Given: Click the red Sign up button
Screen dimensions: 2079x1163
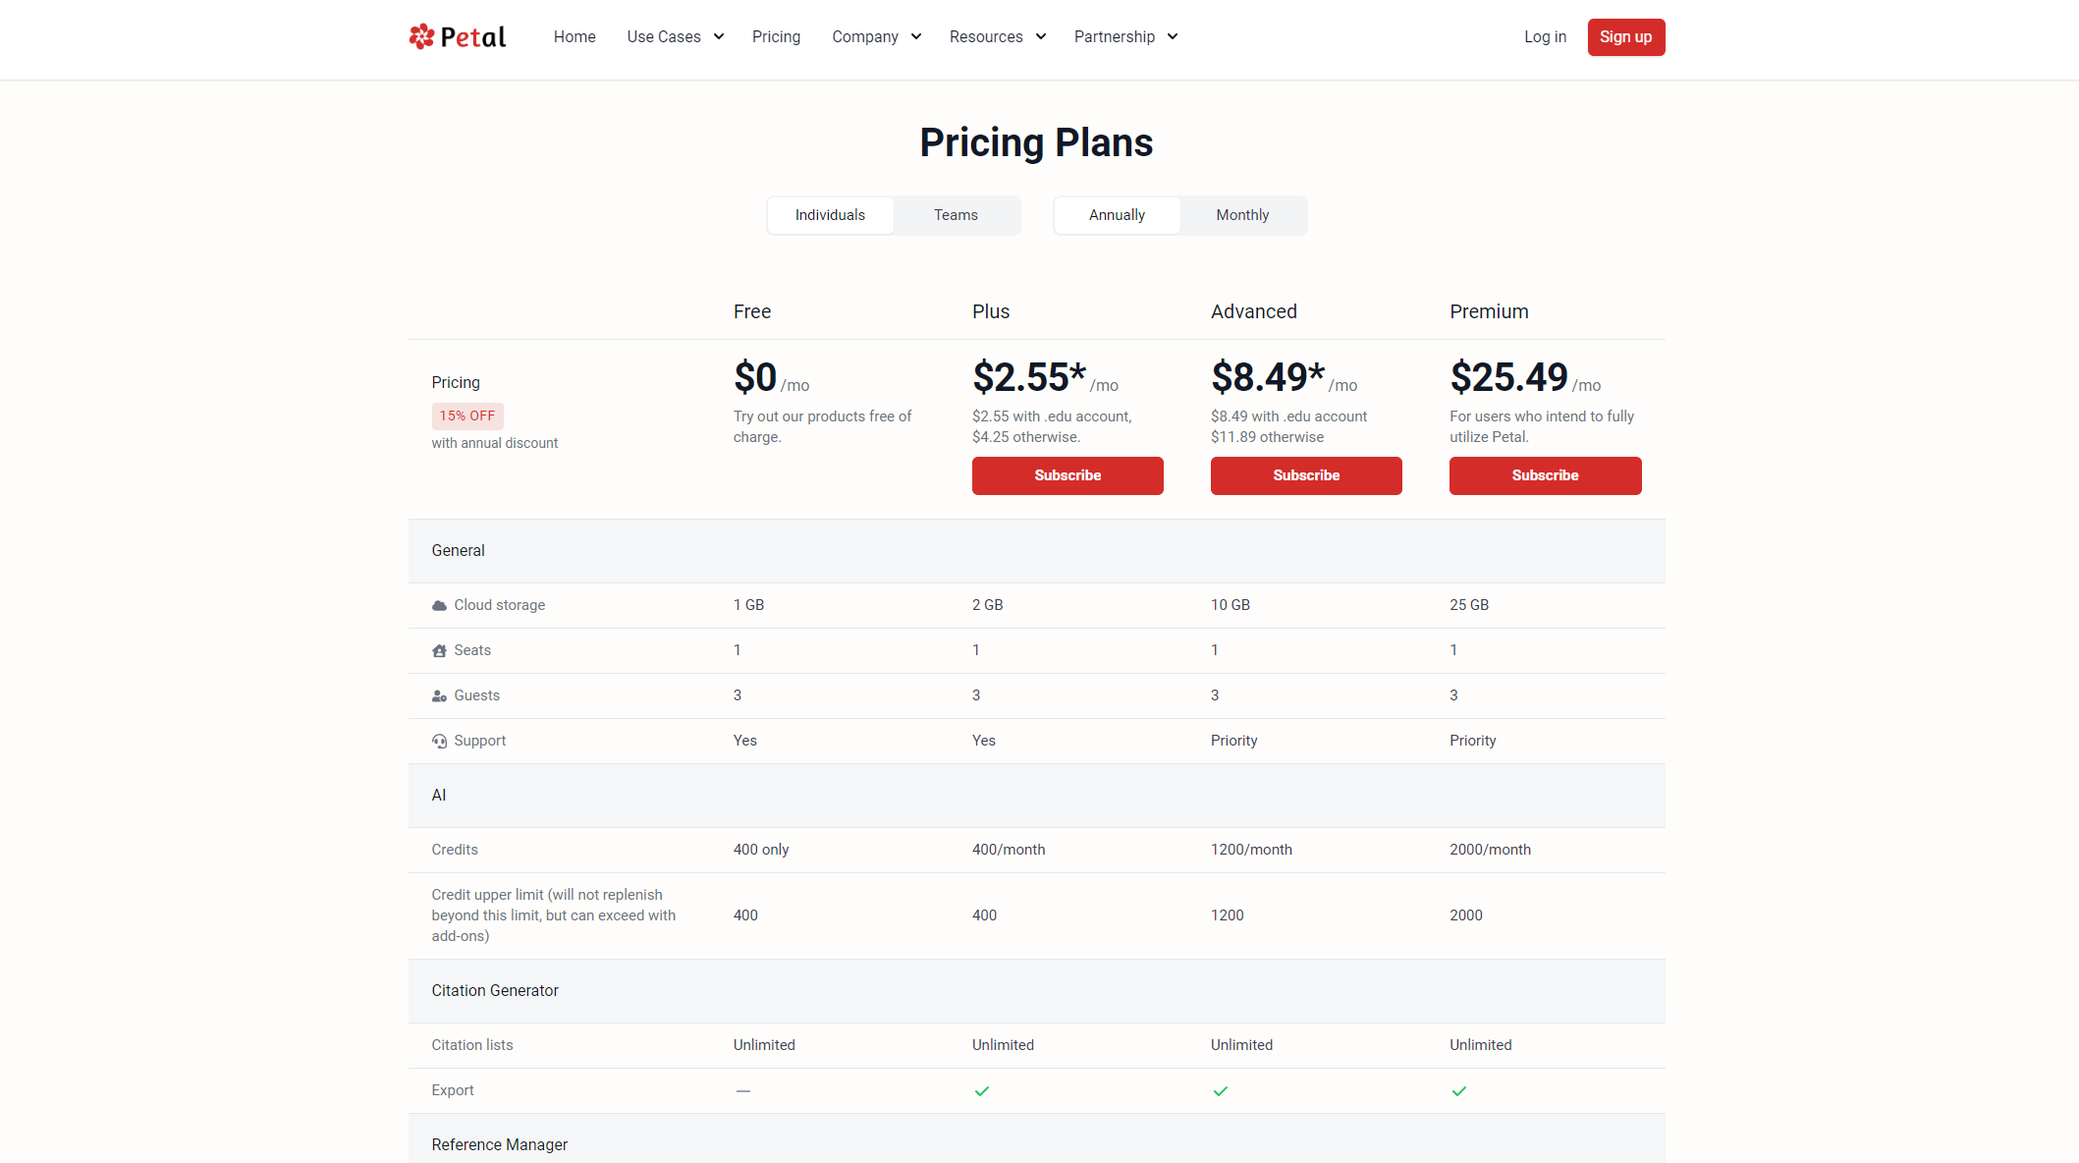Looking at the screenshot, I should point(1625,37).
